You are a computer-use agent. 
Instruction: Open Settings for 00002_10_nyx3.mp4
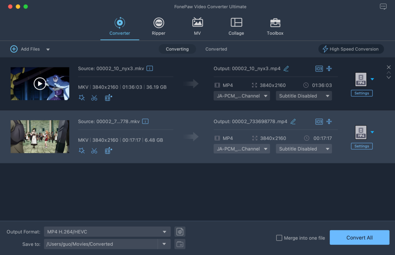(x=362, y=93)
